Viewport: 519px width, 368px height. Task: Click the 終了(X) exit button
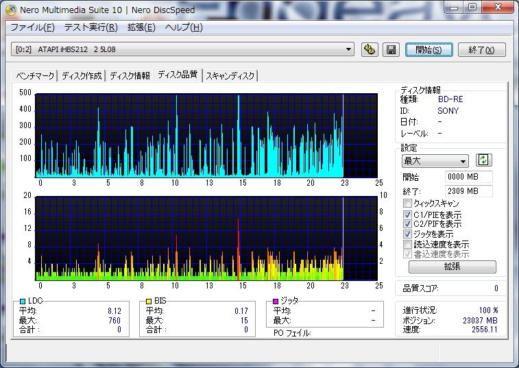coord(481,49)
